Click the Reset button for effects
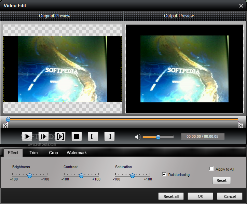The height and width of the screenshot is (204, 247). tap(221, 180)
